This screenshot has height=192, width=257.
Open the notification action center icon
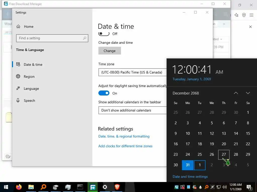[x=249, y=187]
